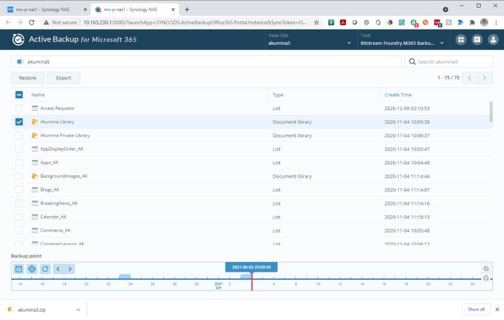The width and height of the screenshot is (504, 320).
Task: Click the browser address bar URL
Action: [195, 23]
